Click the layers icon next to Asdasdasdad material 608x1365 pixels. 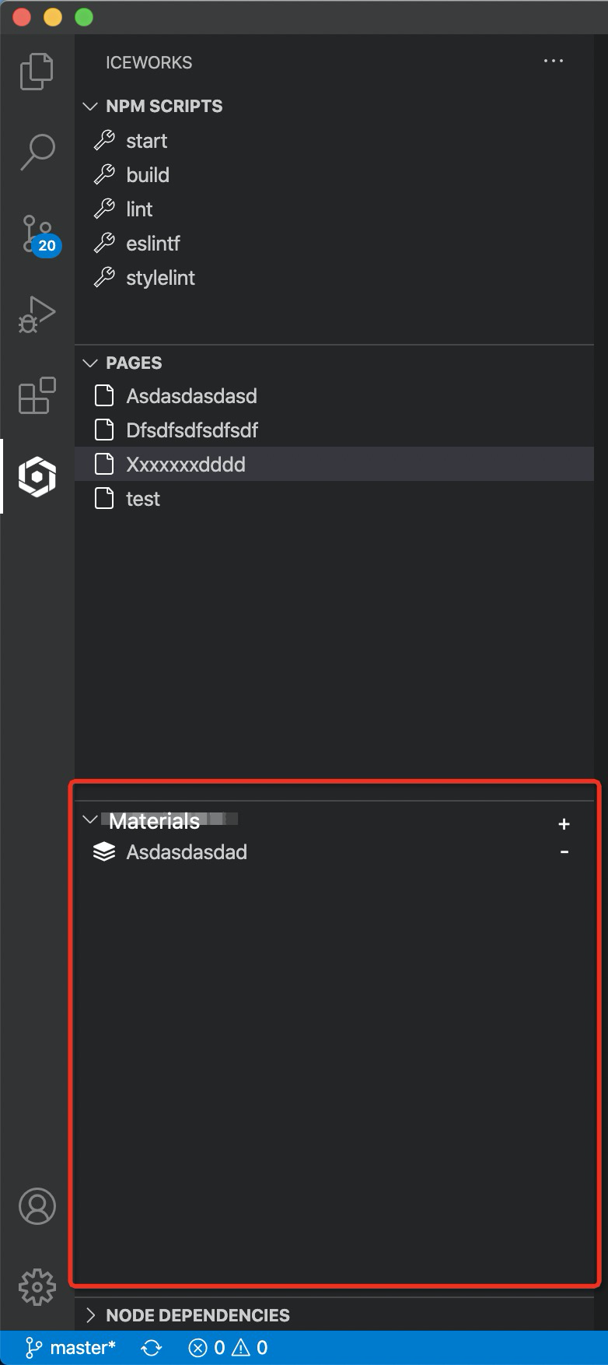106,851
